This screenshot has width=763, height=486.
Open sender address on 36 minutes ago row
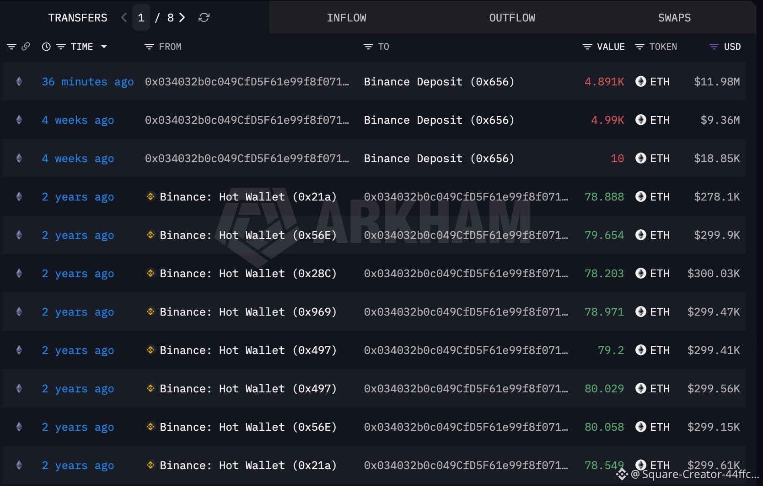(x=247, y=82)
